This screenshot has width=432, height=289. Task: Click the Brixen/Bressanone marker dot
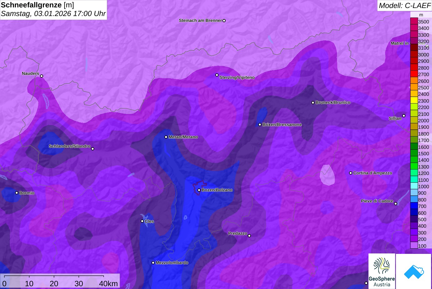[x=260, y=124]
